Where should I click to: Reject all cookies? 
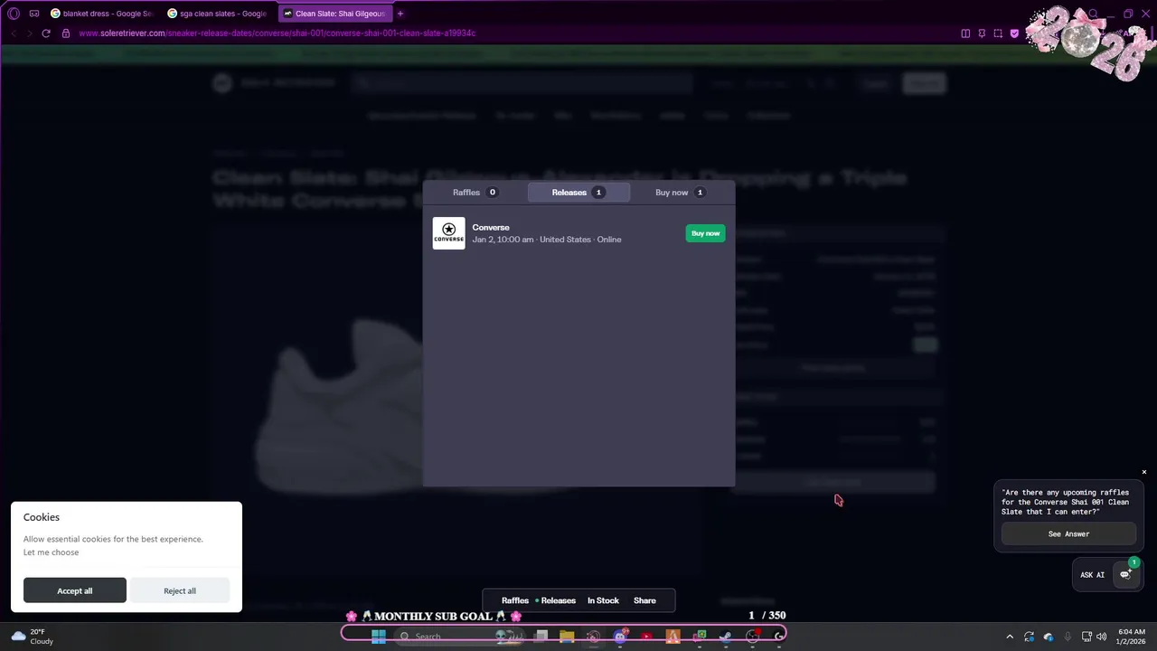coord(180,590)
